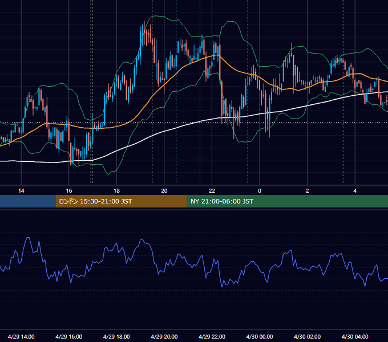Click the blue session bar before ロンドン
This screenshot has width=388, height=342.
coord(28,201)
